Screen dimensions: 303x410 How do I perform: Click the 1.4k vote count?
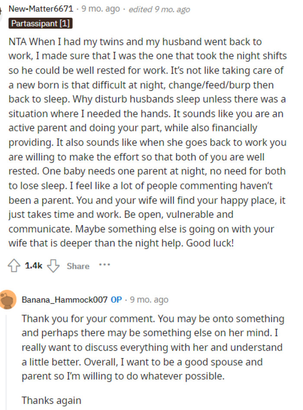click(34, 266)
